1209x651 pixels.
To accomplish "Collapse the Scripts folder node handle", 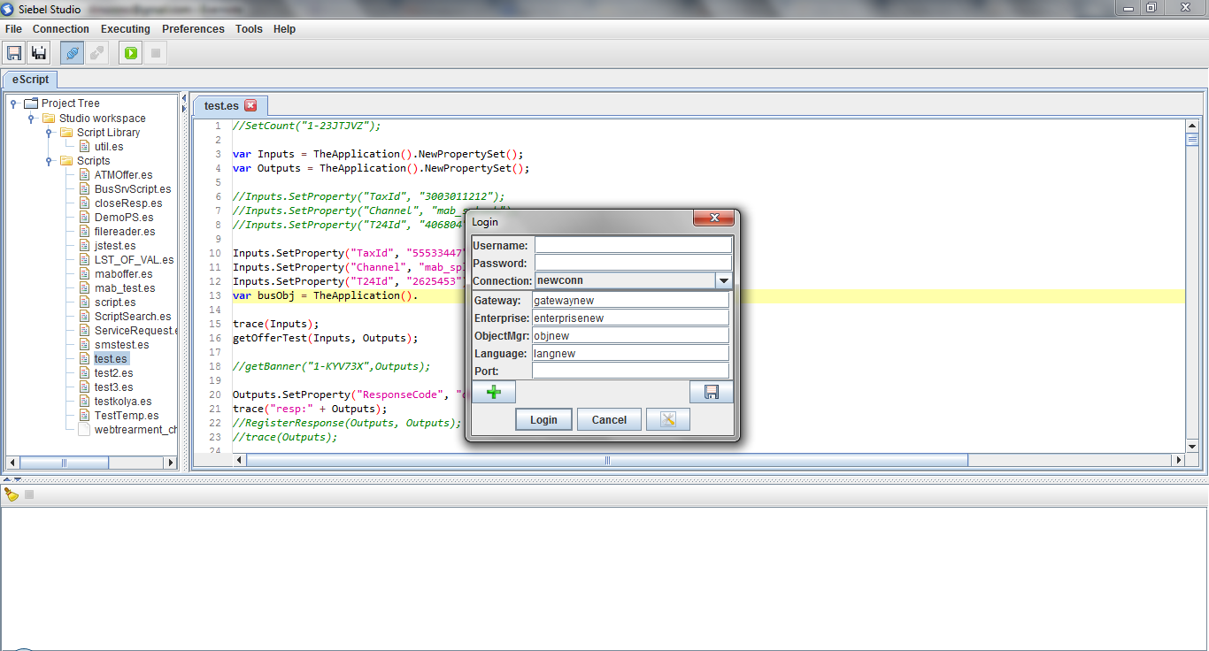I will tap(50, 160).
